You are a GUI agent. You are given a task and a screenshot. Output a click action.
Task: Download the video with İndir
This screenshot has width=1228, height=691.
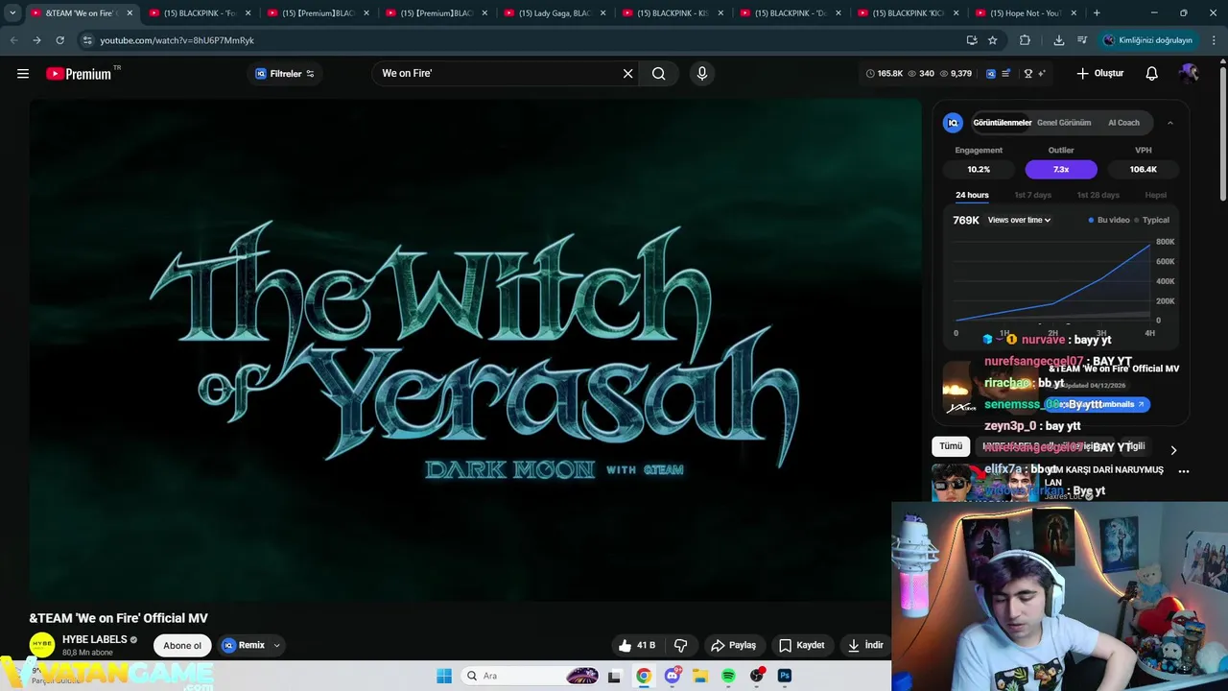[865, 645]
